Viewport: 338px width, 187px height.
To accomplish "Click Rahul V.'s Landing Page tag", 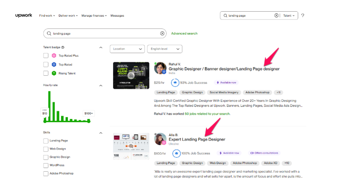I will click(x=166, y=92).
